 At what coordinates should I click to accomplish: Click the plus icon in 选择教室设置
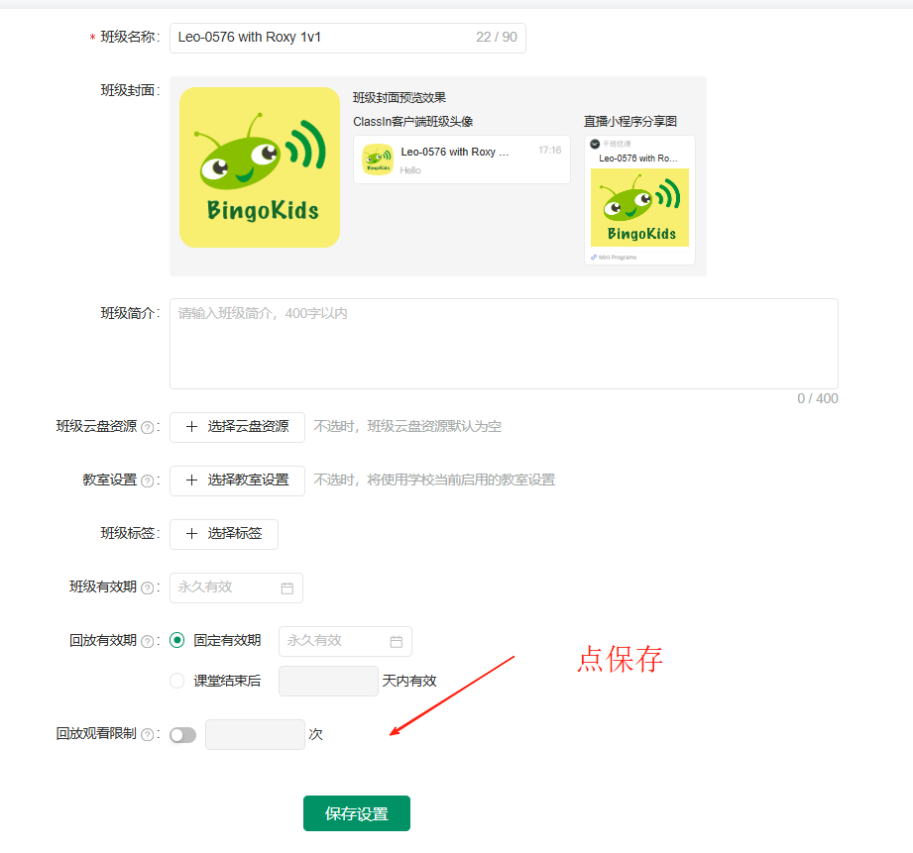[x=191, y=480]
